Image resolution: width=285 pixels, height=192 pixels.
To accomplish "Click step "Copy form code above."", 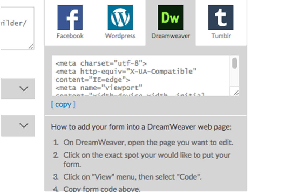I will click(102, 189).
